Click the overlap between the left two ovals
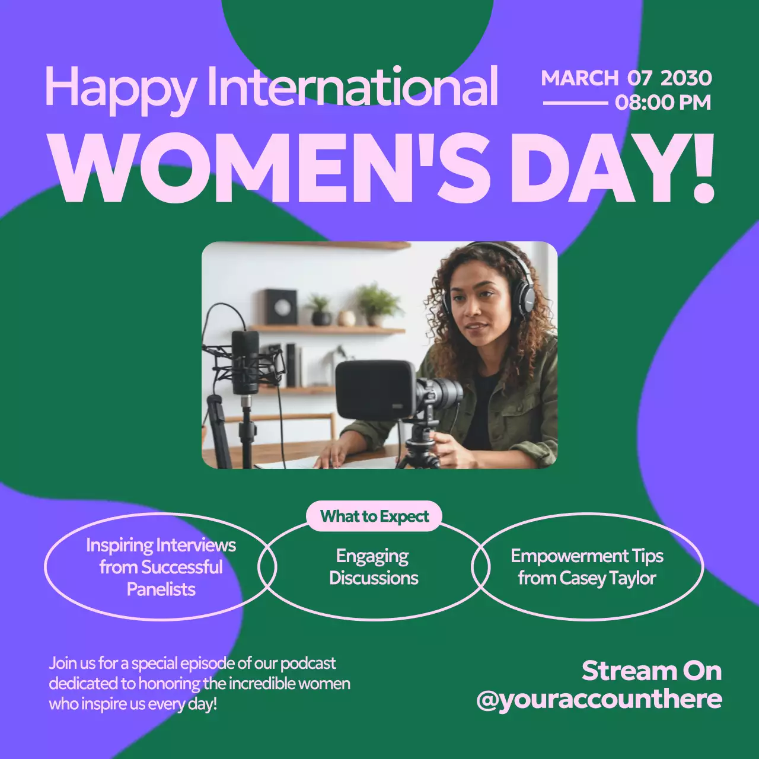The width and height of the screenshot is (759, 759). pyautogui.click(x=266, y=566)
